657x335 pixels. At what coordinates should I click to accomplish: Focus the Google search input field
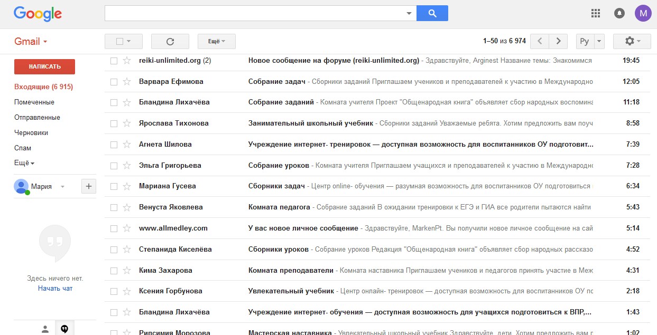[x=255, y=13]
